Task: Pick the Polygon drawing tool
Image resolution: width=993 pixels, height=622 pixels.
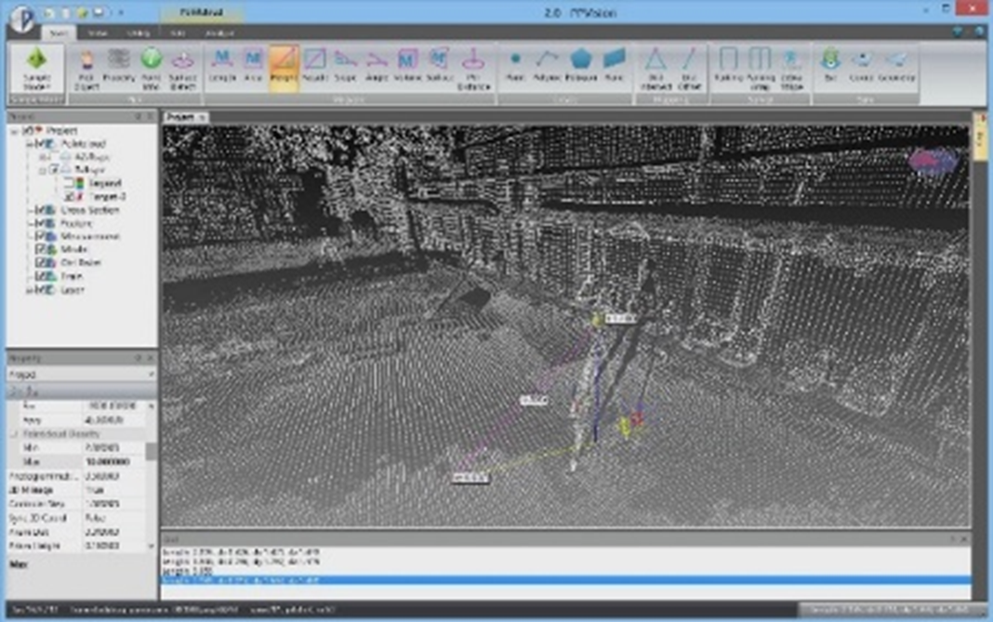Action: [580, 67]
